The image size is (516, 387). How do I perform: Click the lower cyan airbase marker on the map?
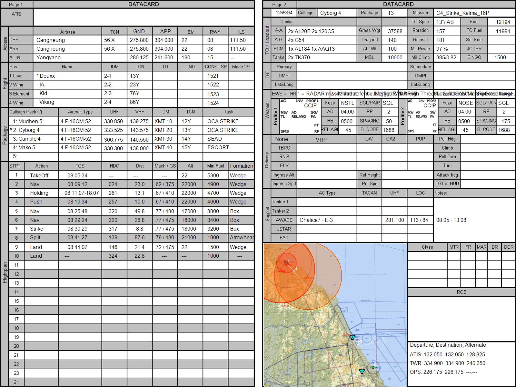click(362, 372)
